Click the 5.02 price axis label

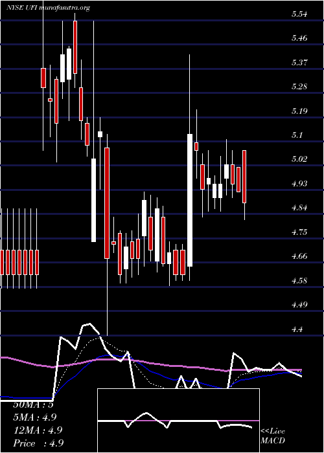click(x=299, y=159)
